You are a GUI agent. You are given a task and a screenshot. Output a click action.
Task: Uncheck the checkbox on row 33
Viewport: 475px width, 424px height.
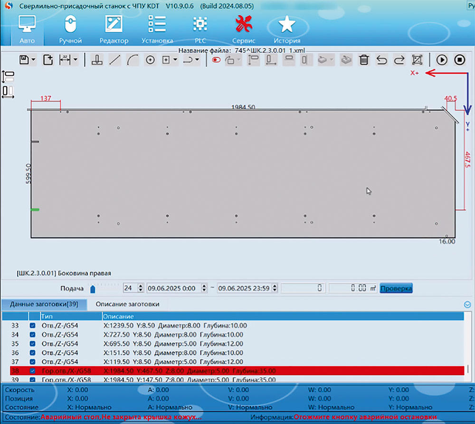tap(32, 326)
